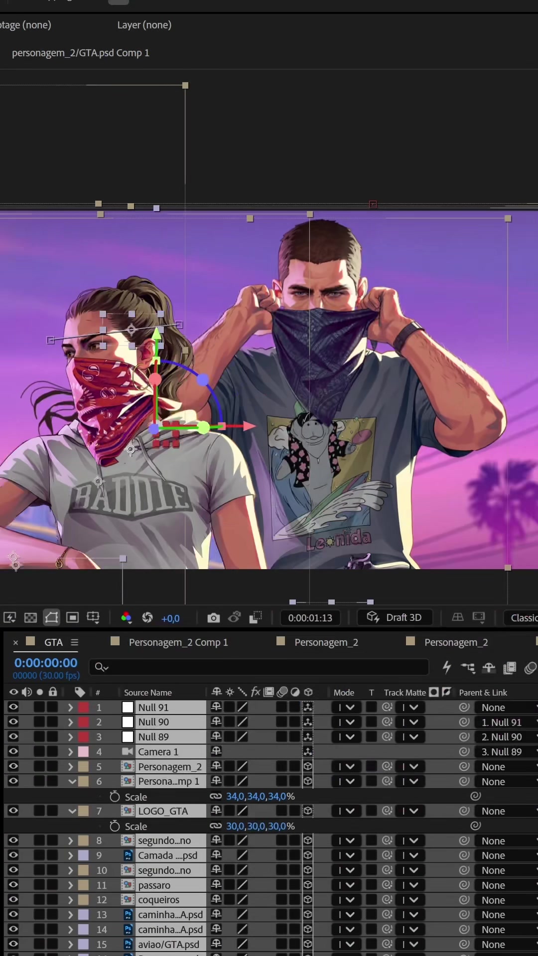Hide the Camera 1 layer
538x956 pixels.
13,751
